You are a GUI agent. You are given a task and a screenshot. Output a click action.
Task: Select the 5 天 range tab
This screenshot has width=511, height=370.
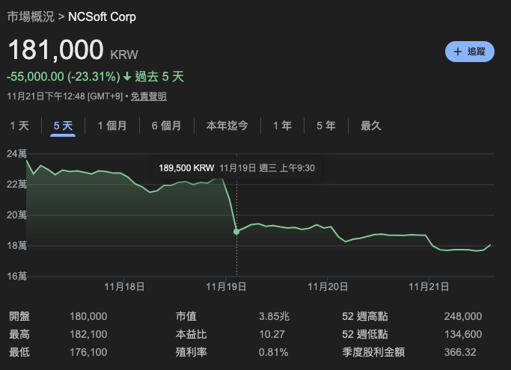click(63, 126)
